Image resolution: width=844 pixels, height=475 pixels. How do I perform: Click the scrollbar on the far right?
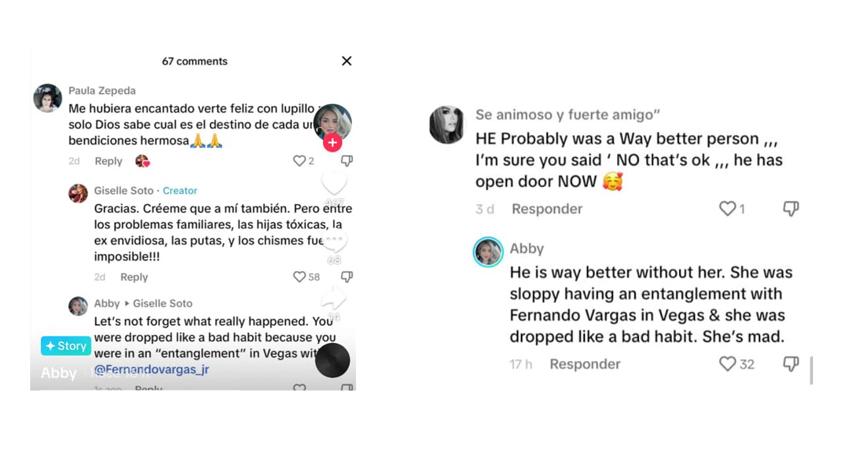[x=812, y=369]
